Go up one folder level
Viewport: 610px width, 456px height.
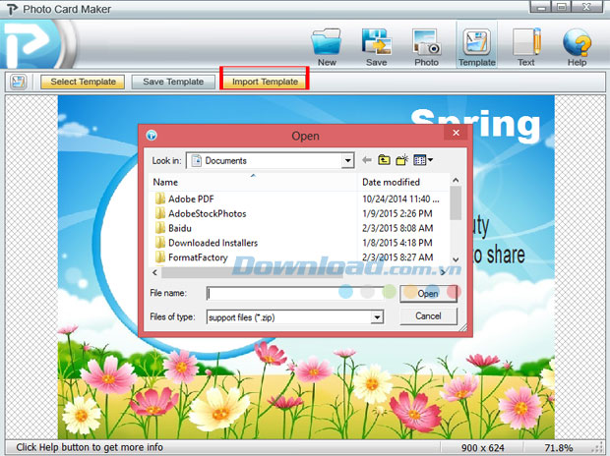point(385,160)
